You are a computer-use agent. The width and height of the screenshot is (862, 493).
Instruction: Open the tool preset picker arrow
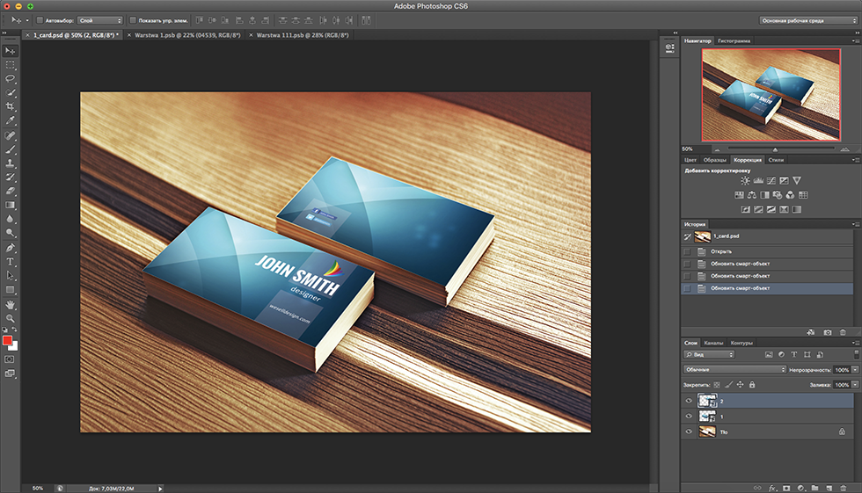coord(27,20)
